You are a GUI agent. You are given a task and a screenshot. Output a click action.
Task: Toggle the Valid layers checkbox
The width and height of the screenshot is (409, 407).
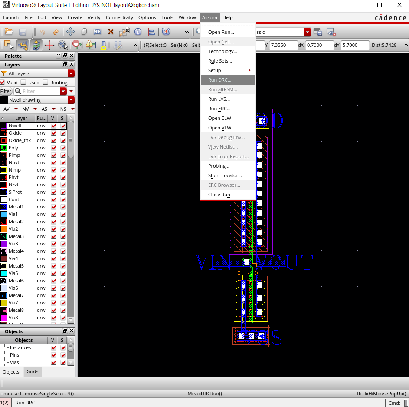coord(3,82)
